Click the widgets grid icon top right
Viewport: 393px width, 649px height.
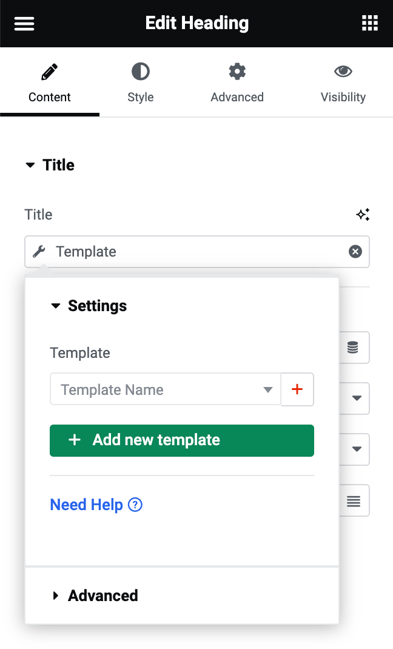tap(369, 23)
